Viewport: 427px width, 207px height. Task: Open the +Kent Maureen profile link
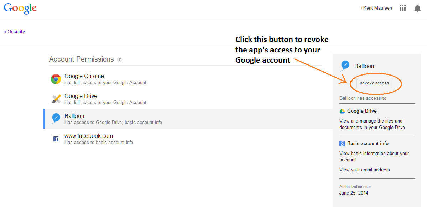coord(376,8)
